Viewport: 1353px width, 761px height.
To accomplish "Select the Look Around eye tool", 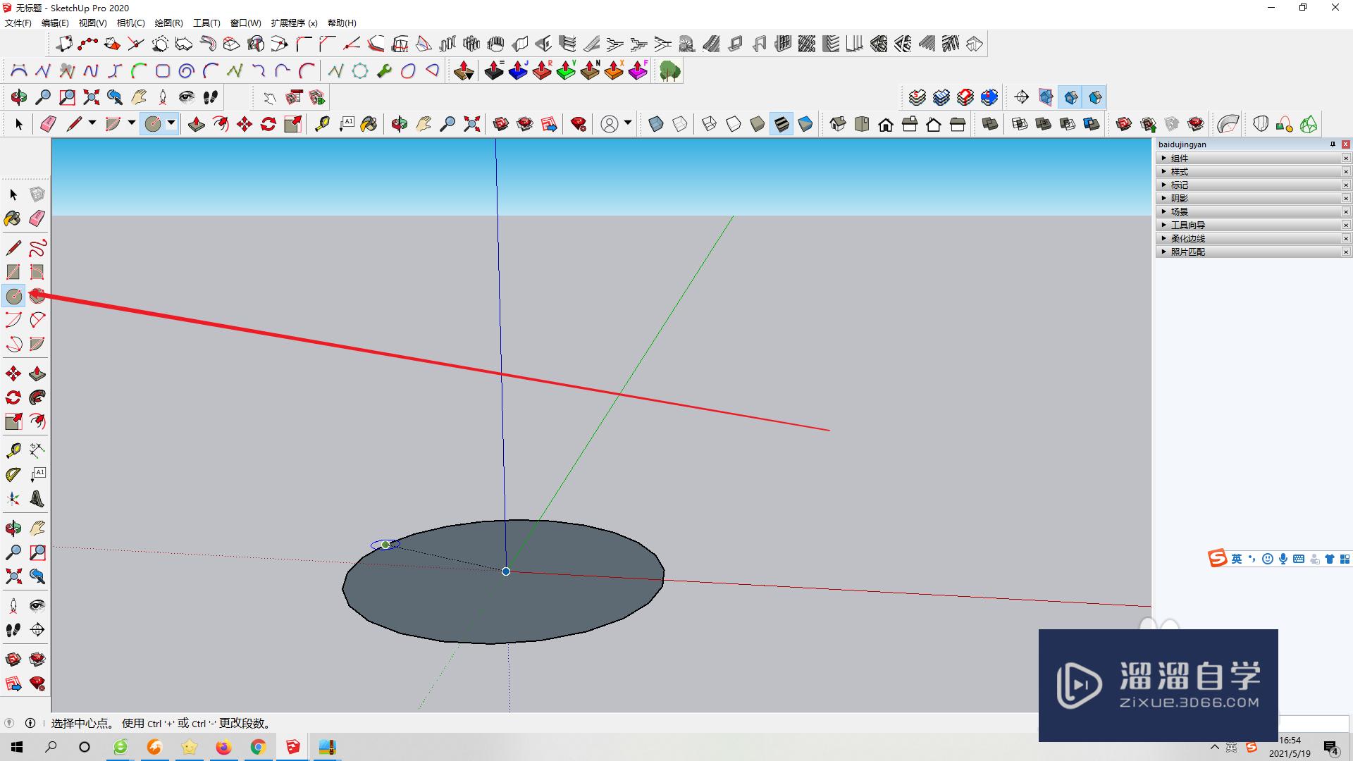I will 187,97.
